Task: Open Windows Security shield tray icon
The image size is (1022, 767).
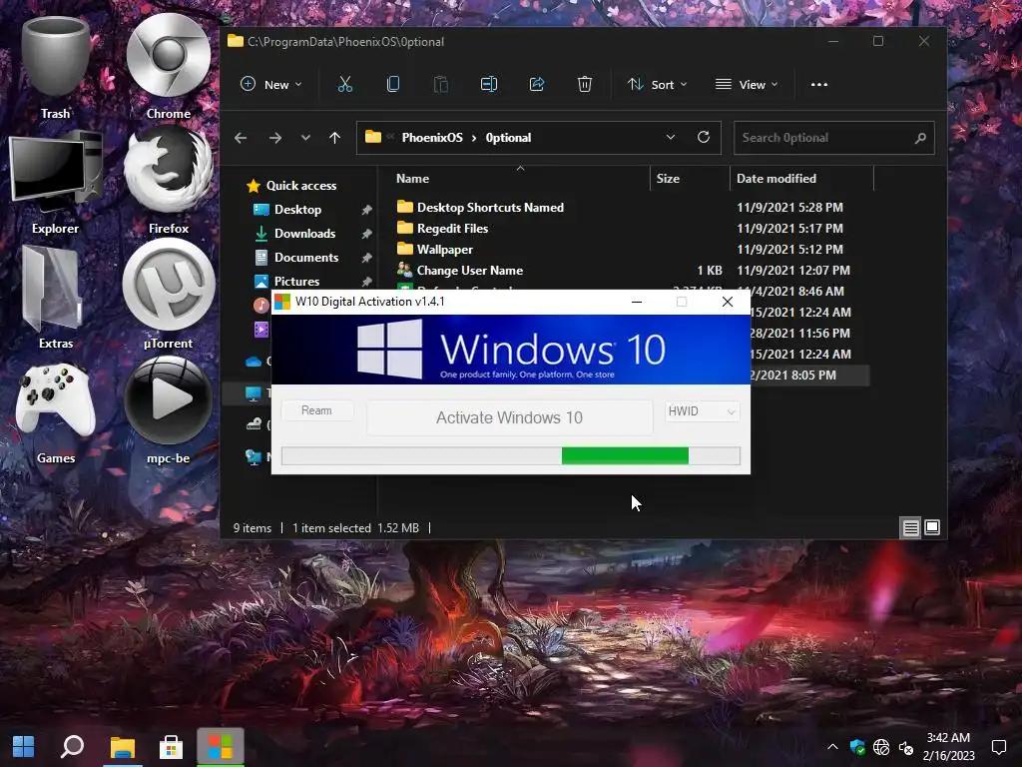Action: [857, 747]
